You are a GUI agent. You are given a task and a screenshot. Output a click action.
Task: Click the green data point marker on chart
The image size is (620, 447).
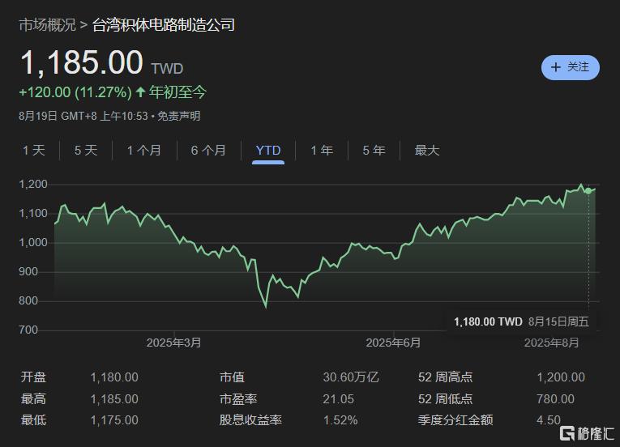588,191
